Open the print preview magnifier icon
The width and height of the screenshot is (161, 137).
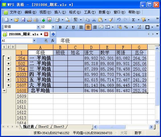[68, 20]
